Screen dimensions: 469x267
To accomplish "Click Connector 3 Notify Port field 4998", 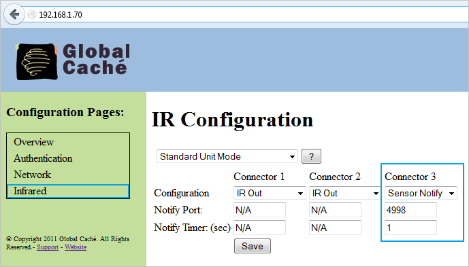I will pos(410,210).
